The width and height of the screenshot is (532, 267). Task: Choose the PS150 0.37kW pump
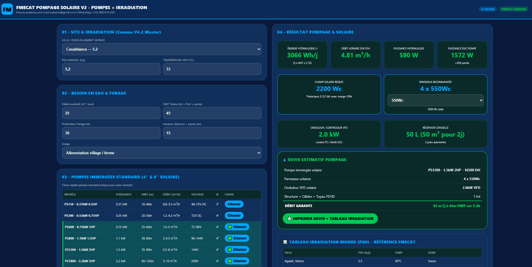[234, 204]
